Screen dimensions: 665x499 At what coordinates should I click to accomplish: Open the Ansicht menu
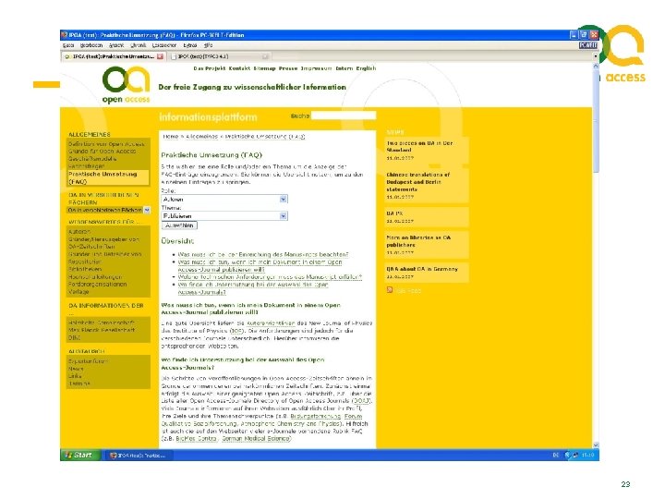coord(116,45)
